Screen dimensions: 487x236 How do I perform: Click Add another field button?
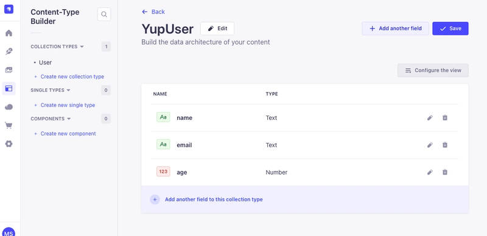[x=395, y=28]
